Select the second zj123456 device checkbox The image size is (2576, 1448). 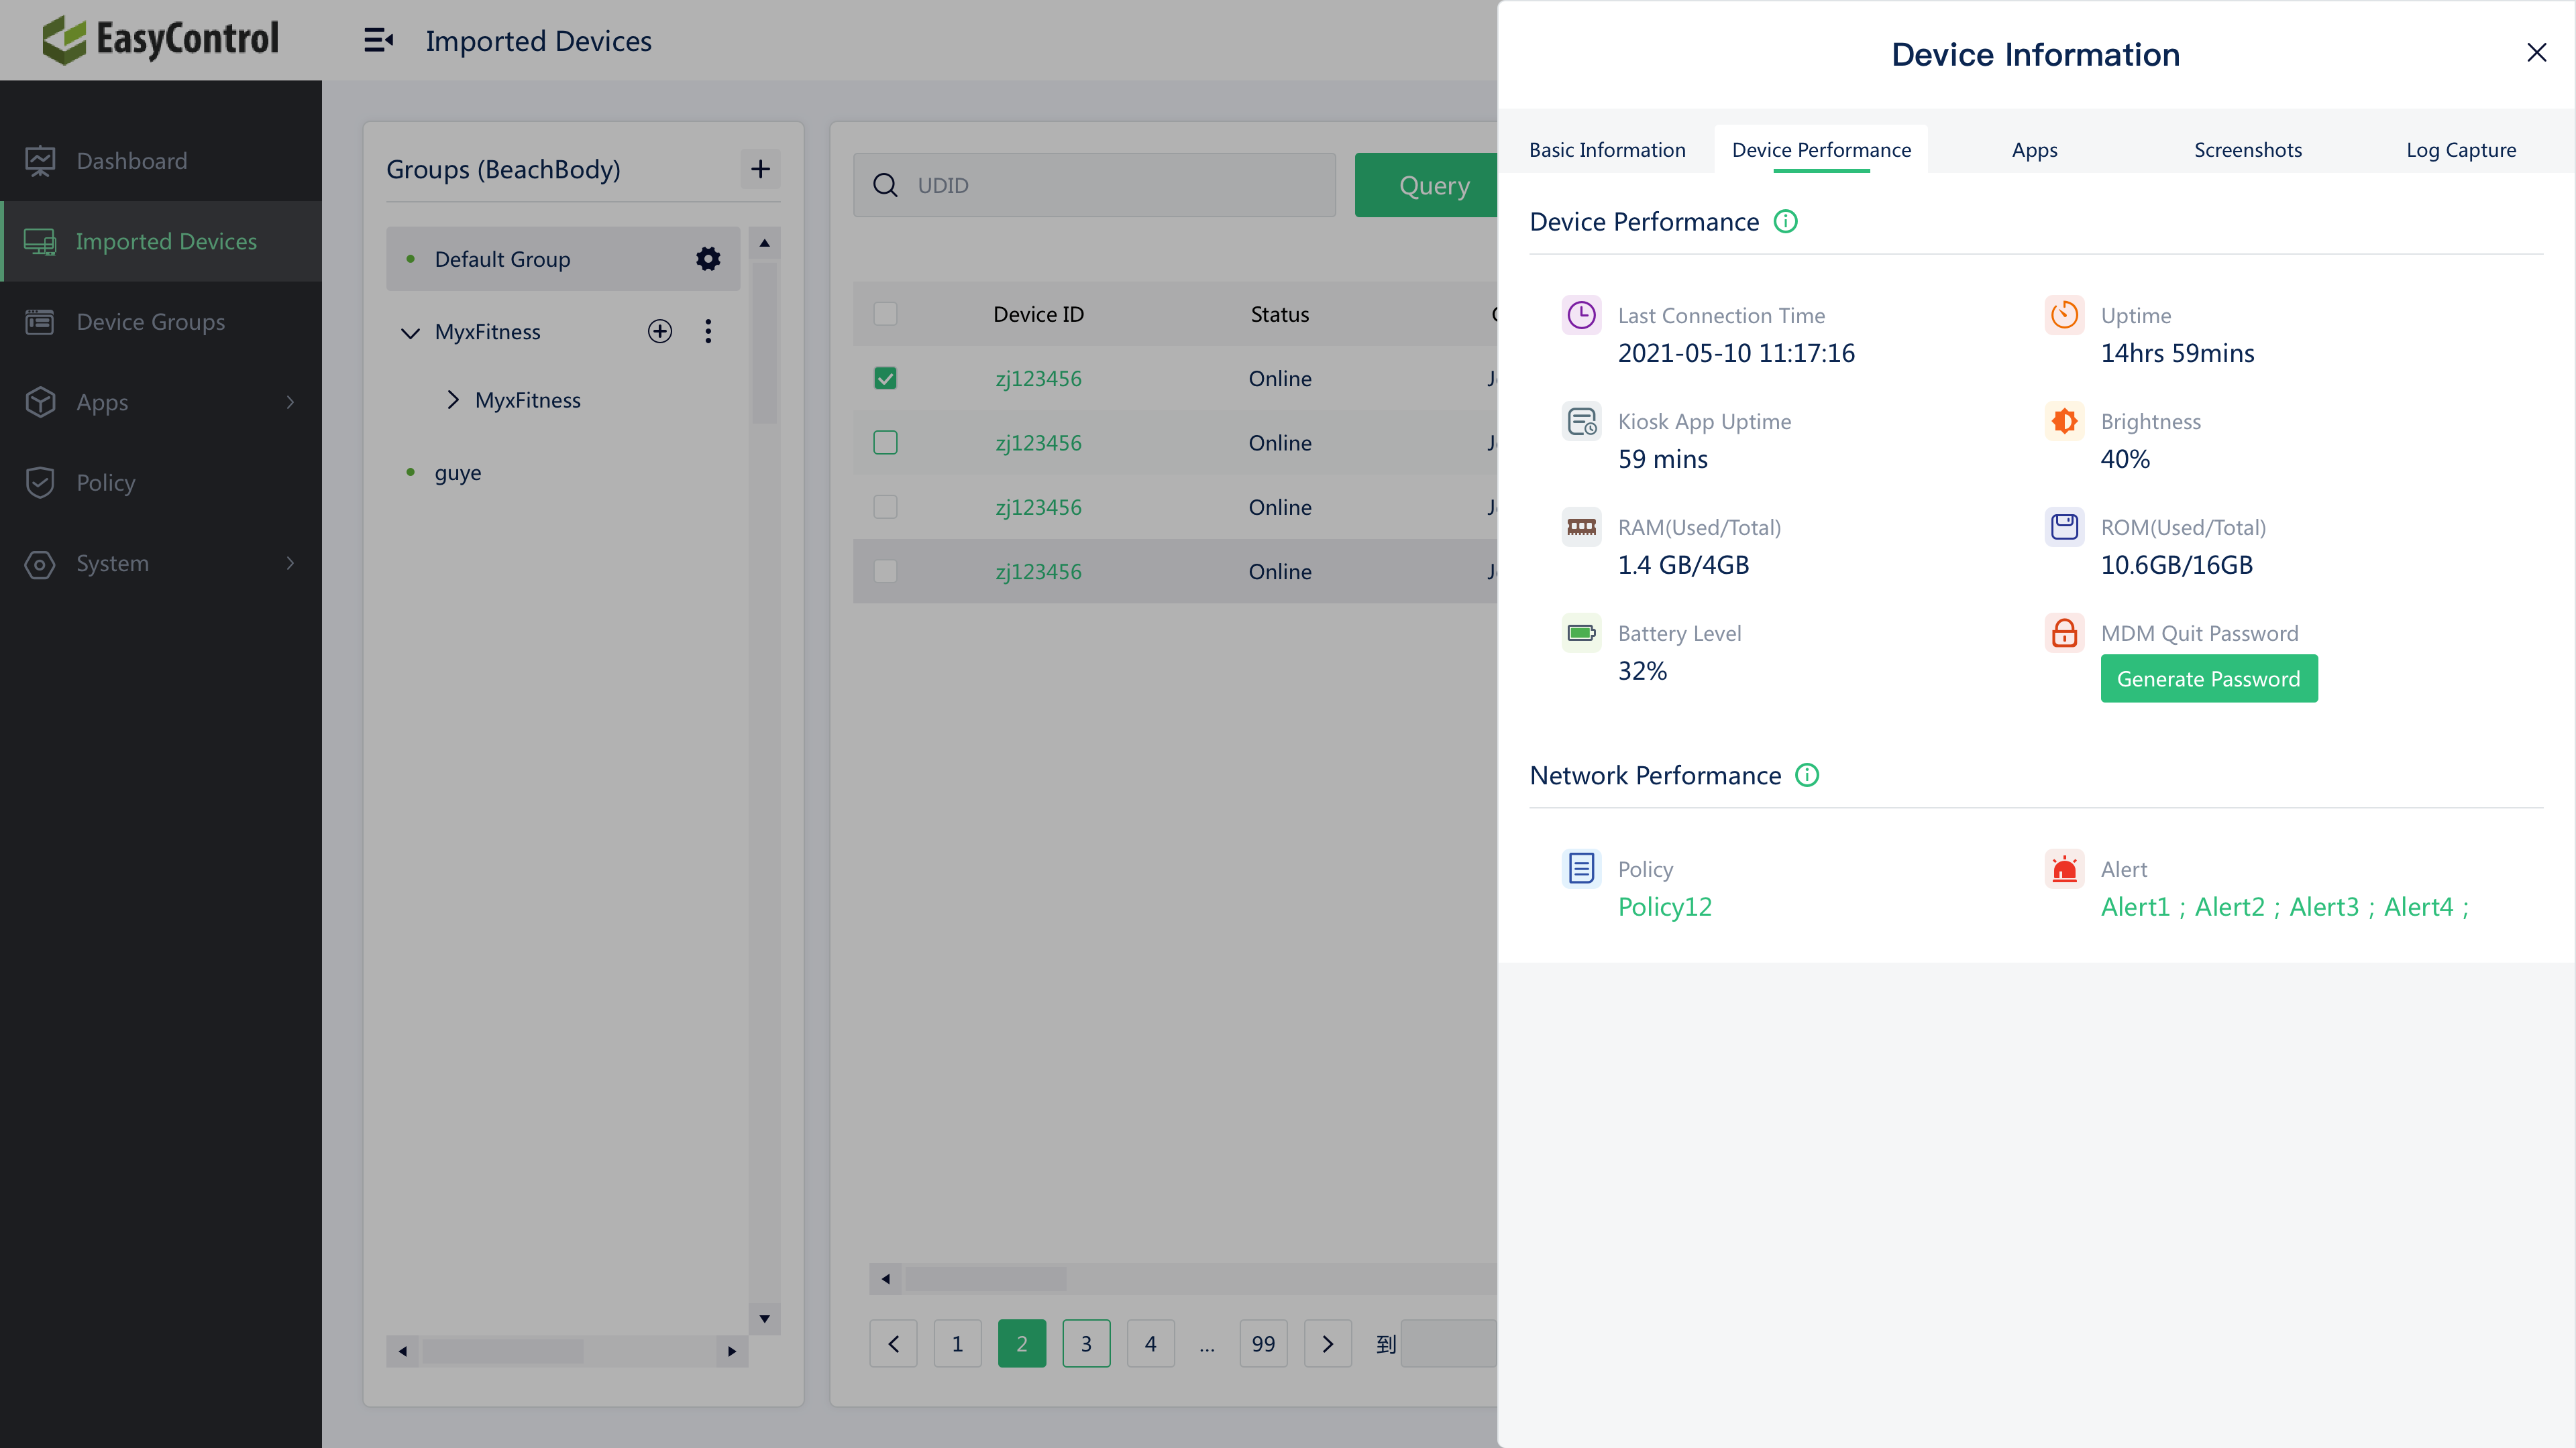(885, 442)
